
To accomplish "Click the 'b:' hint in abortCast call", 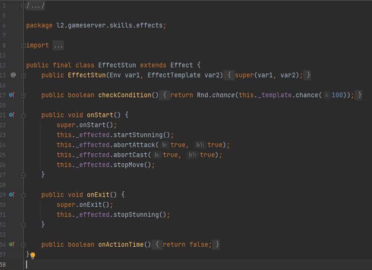I will click(x=157, y=155).
